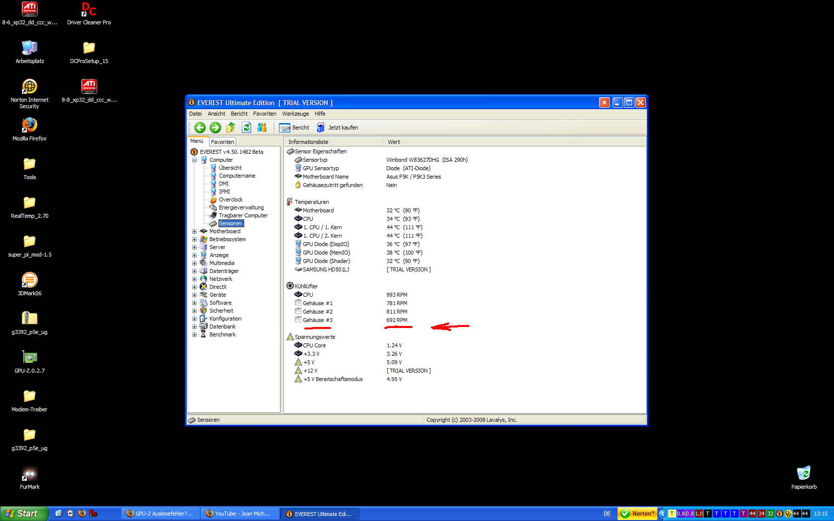Image resolution: width=834 pixels, height=521 pixels.
Task: Switch to the Menü tab
Action: (x=197, y=141)
